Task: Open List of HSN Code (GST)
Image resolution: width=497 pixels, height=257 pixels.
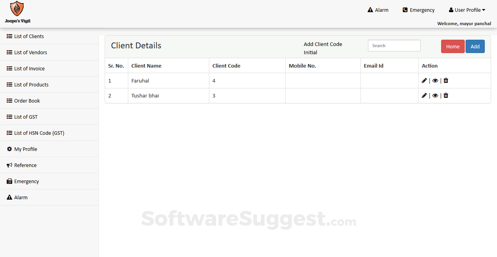Action: (39, 133)
